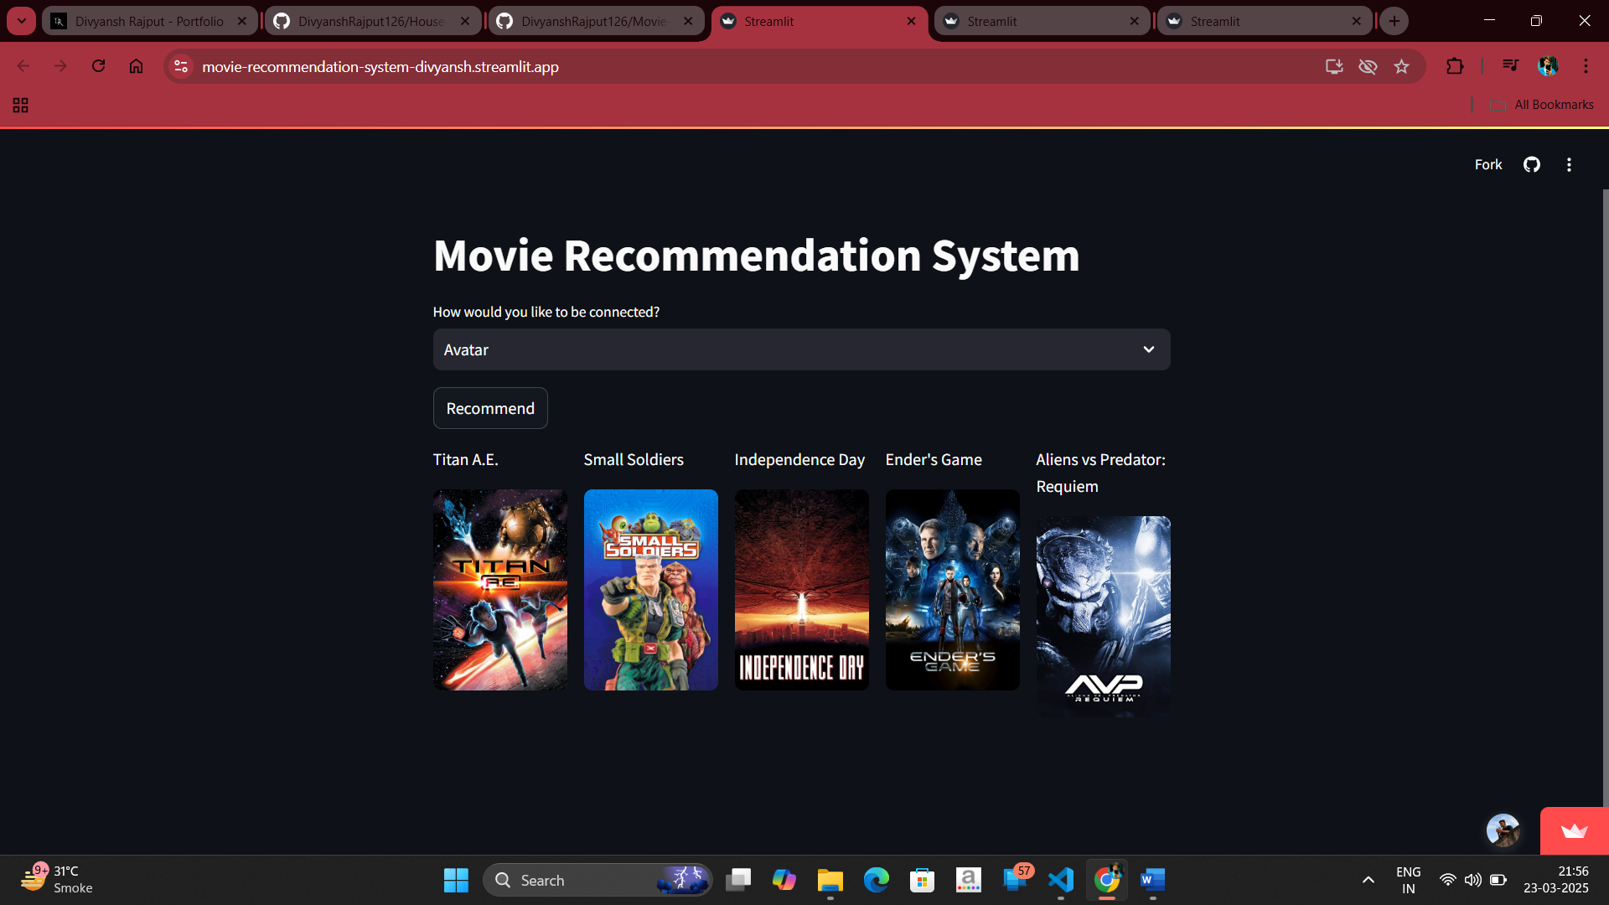Click the Streamlit crown badge at the bottom right
The height and width of the screenshot is (905, 1609).
coord(1575,831)
